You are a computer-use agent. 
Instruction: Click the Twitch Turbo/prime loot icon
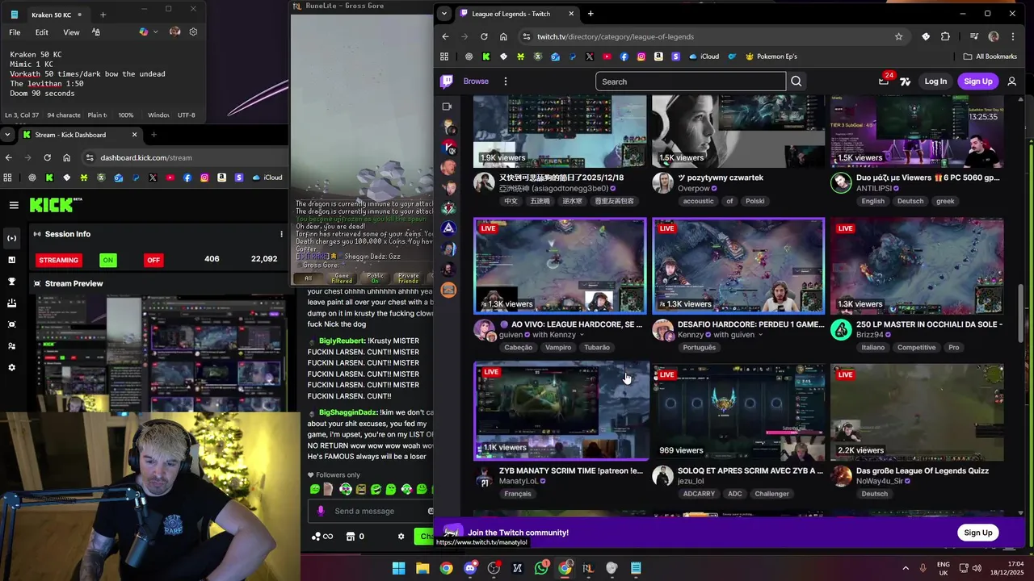coord(906,82)
